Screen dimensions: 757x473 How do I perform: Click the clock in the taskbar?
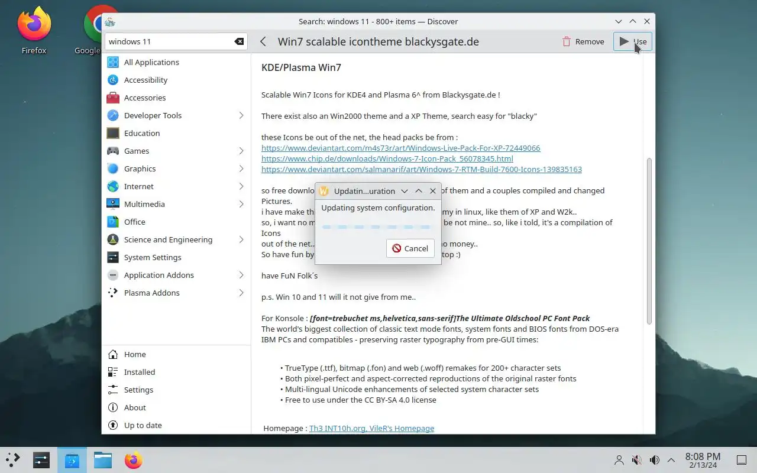point(703,460)
